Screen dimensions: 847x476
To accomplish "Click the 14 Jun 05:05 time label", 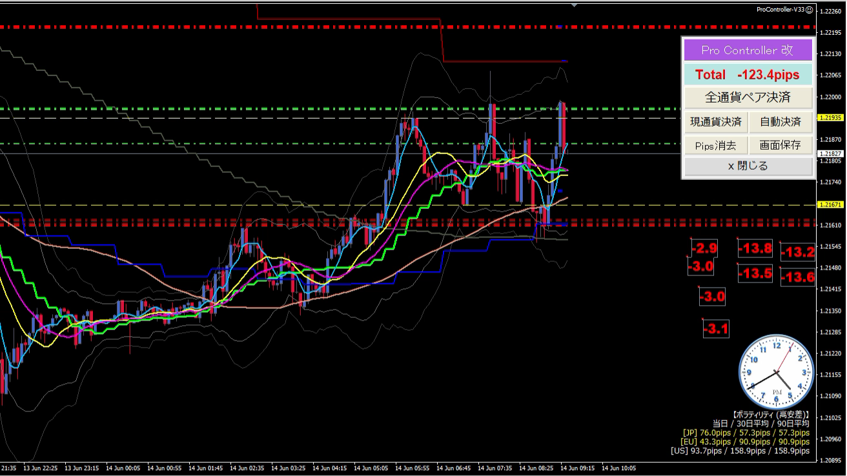I will coord(372,468).
